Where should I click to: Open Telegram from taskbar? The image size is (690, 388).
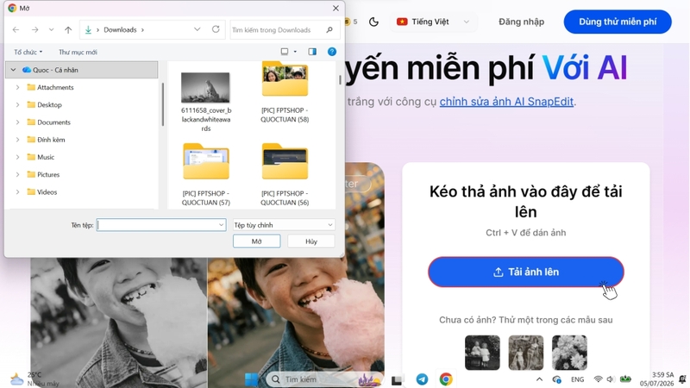pyautogui.click(x=422, y=379)
